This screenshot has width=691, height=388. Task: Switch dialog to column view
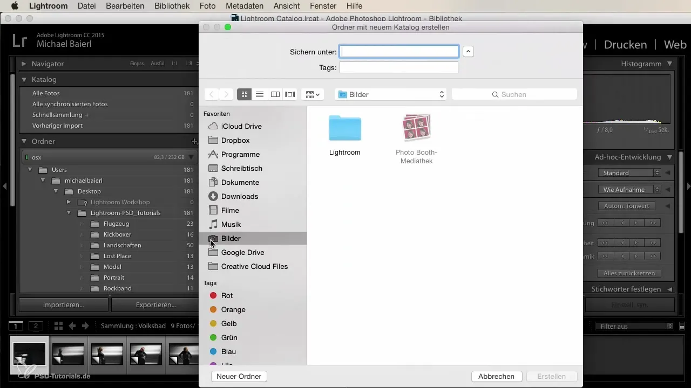click(x=275, y=94)
